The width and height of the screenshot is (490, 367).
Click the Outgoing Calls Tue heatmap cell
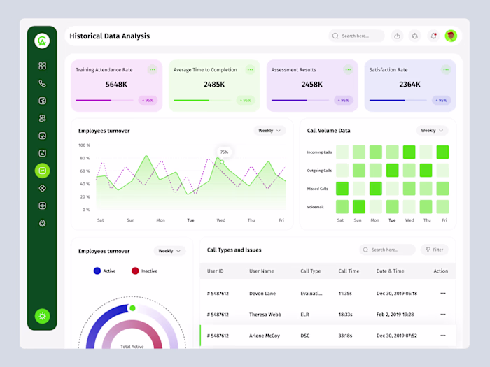392,170
